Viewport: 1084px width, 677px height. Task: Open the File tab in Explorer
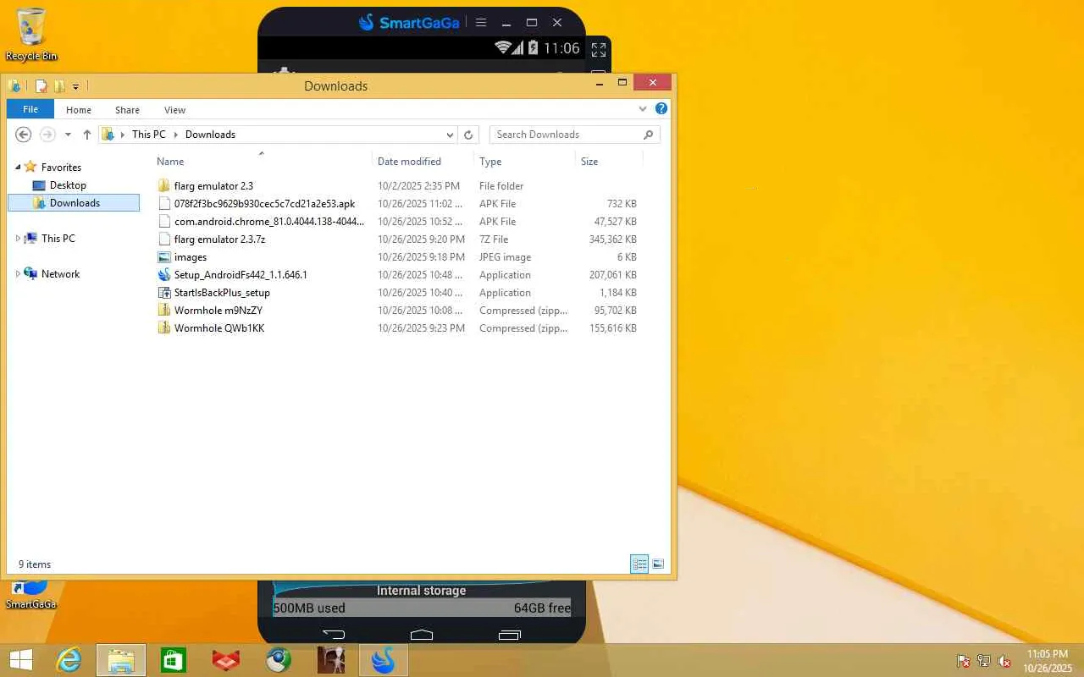[x=30, y=109]
